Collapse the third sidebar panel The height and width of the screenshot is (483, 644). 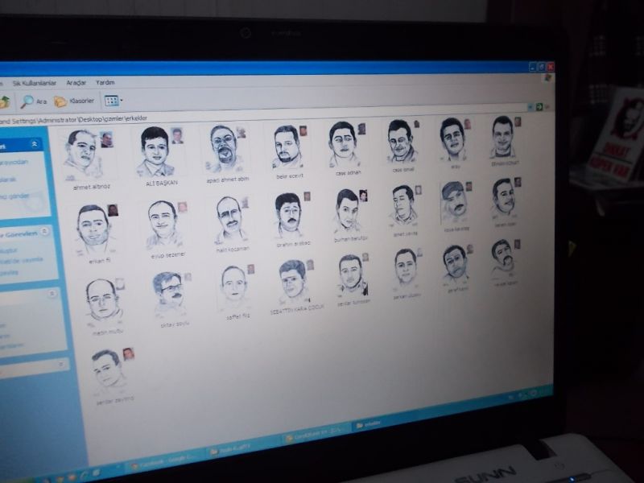pos(52,295)
